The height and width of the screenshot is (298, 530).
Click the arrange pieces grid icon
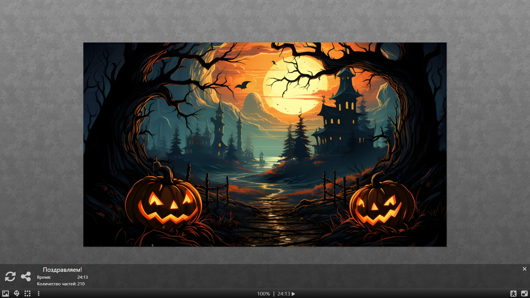pyautogui.click(x=27, y=294)
